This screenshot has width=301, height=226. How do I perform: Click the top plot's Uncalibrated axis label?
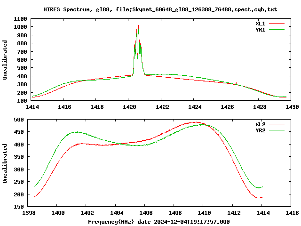point(5,60)
